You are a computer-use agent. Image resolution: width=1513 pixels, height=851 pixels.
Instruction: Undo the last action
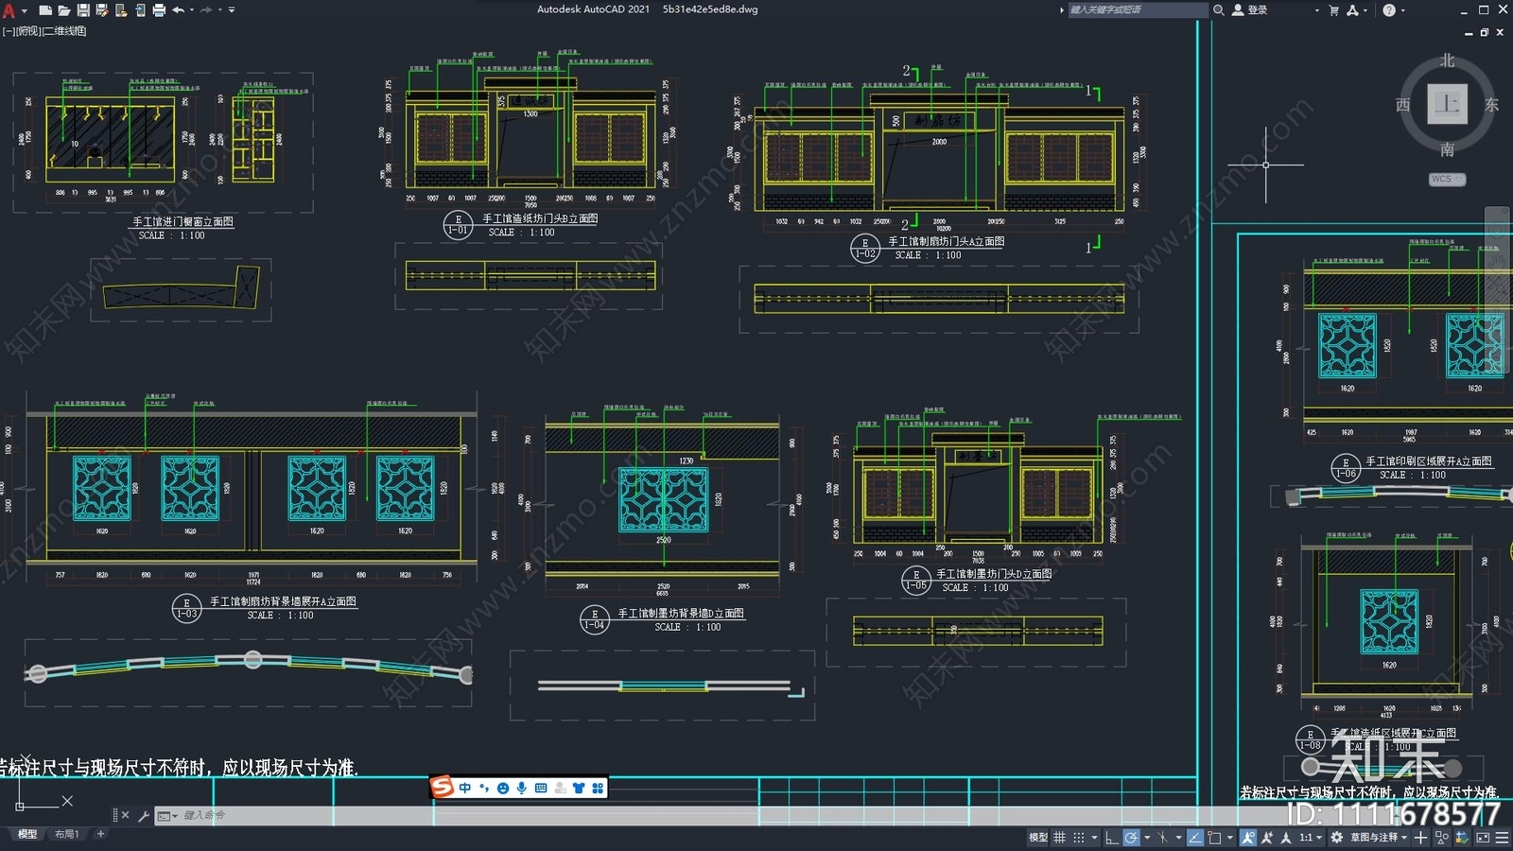[x=178, y=9]
